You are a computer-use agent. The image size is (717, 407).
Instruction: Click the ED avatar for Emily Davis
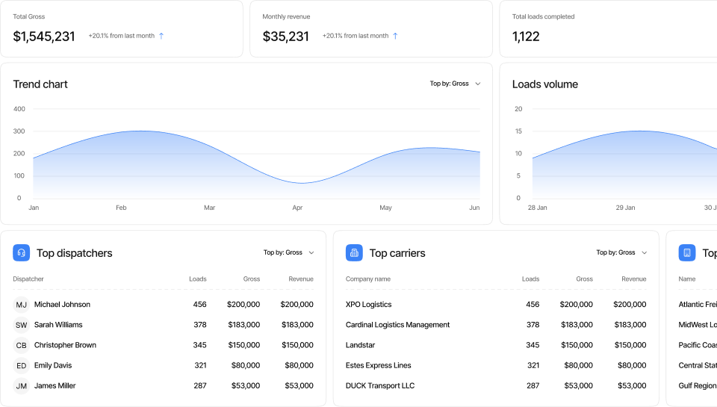22,365
